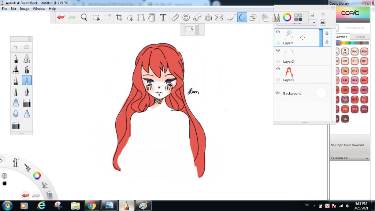Enable the French Curve guide
Image resolution: width=375 pixels, height=211 pixels.
click(197, 17)
